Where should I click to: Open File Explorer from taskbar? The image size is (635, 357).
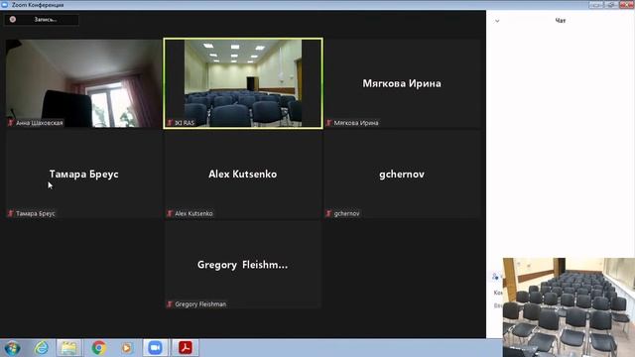click(x=68, y=348)
